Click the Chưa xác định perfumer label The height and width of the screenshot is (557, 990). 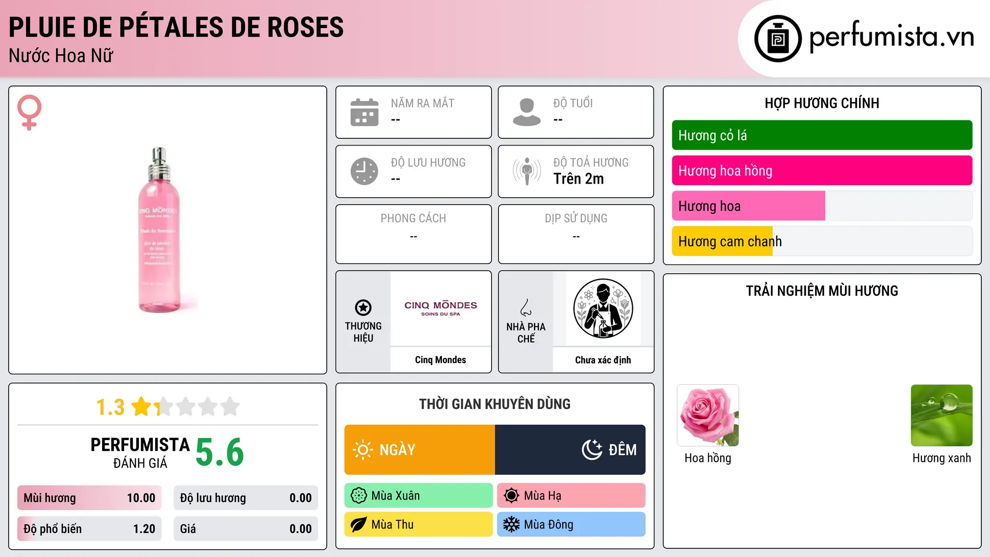tap(603, 360)
